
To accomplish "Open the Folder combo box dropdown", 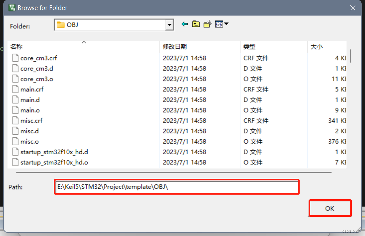I will click(x=169, y=24).
